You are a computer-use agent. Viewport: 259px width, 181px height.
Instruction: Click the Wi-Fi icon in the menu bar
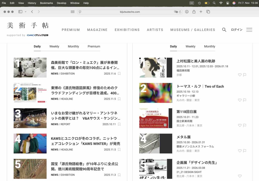(x=221, y=3)
